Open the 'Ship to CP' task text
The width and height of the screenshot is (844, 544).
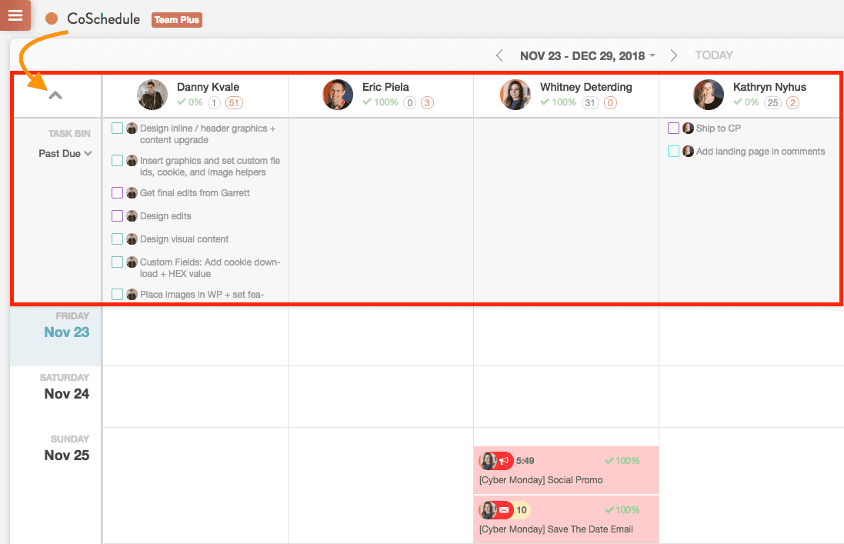[x=719, y=128]
